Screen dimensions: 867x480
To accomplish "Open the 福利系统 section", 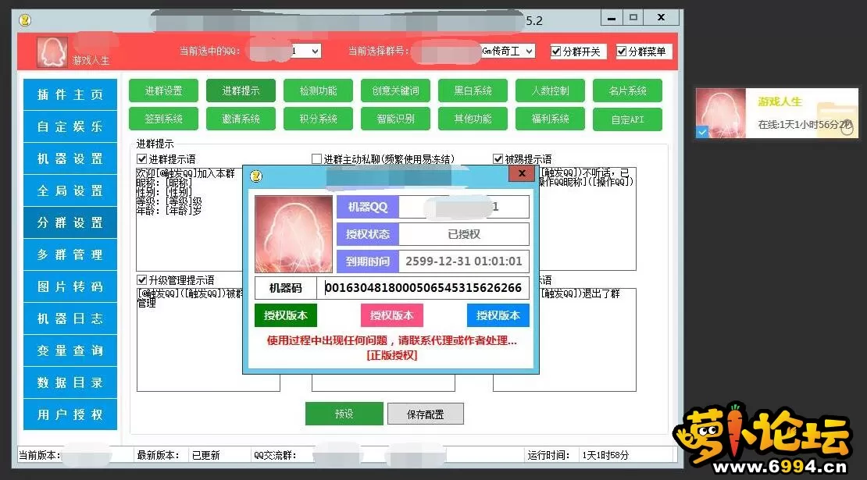I will tap(550, 119).
